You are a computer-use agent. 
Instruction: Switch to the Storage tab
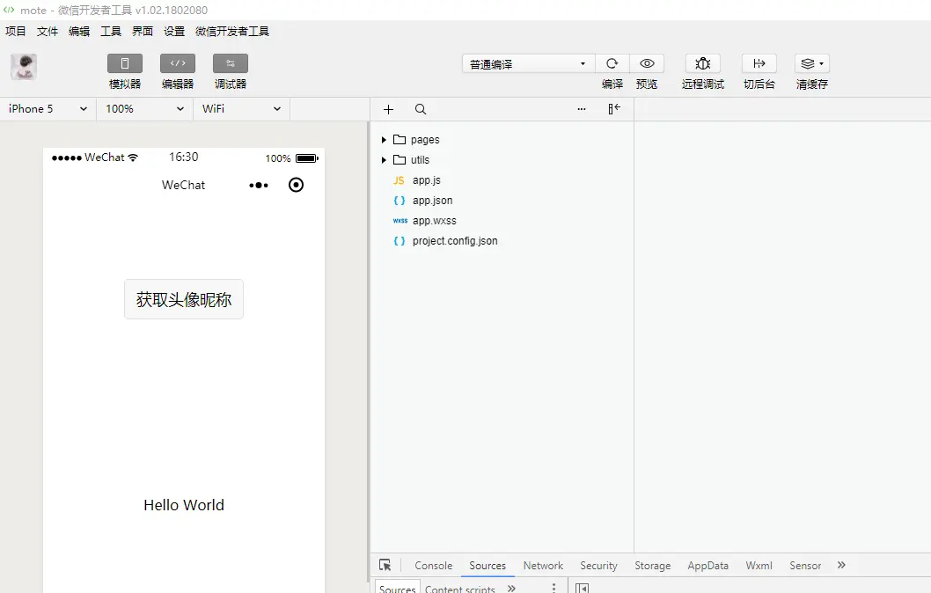(x=653, y=566)
